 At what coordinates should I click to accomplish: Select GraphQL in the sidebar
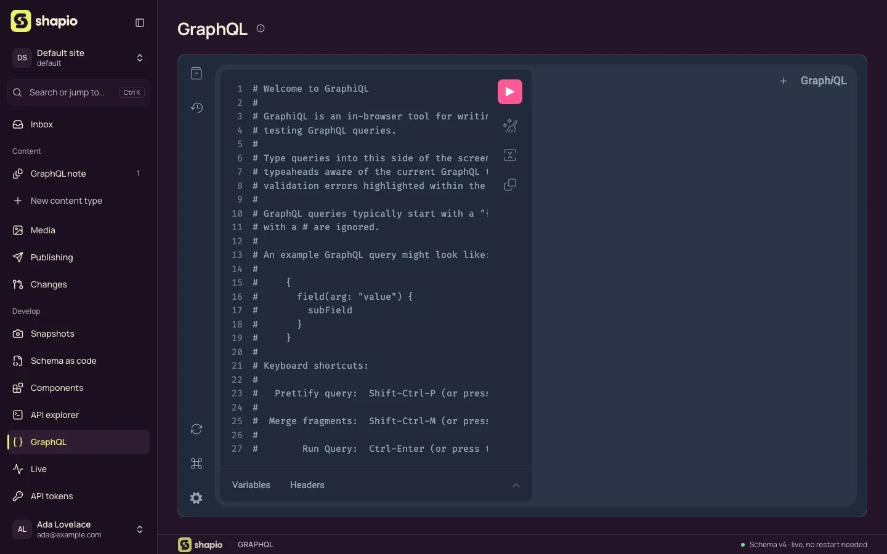[x=79, y=442]
